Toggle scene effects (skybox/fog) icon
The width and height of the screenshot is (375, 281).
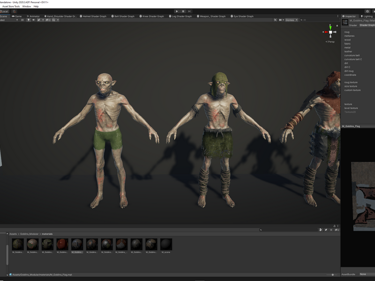click(38, 20)
